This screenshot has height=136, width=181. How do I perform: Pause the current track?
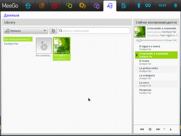pyautogui.click(x=150, y=129)
